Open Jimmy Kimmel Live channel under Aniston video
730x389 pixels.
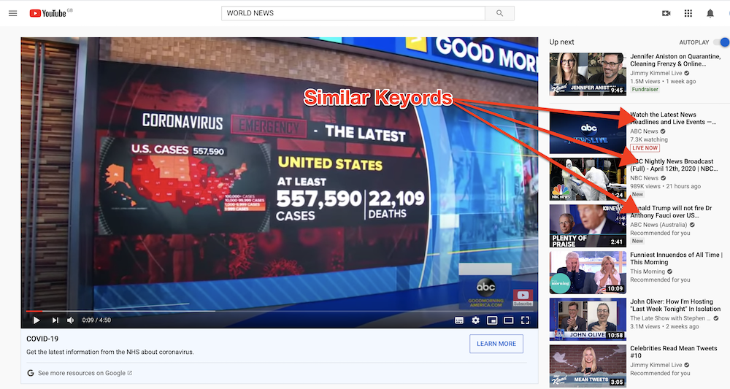point(656,73)
